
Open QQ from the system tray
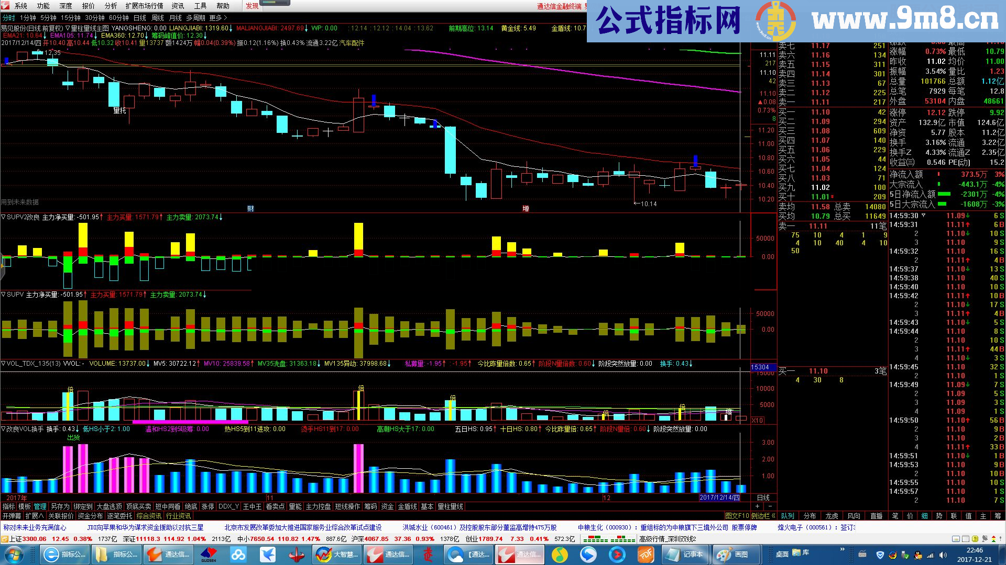pyautogui.click(x=917, y=556)
